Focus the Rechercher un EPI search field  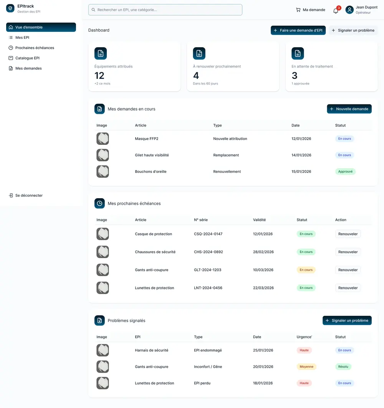coord(165,10)
